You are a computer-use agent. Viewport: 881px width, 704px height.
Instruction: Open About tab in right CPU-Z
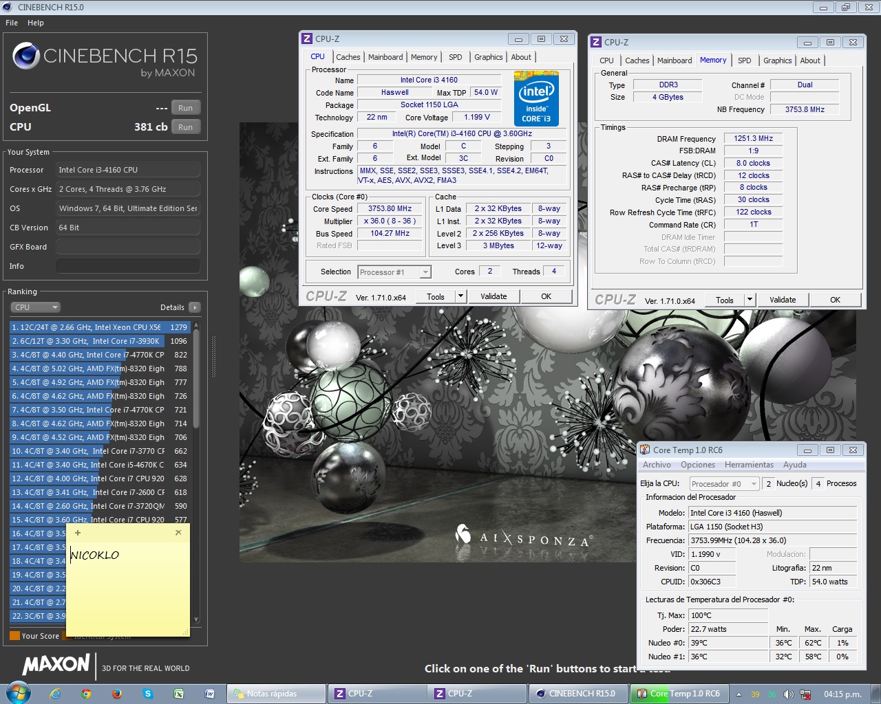click(810, 60)
